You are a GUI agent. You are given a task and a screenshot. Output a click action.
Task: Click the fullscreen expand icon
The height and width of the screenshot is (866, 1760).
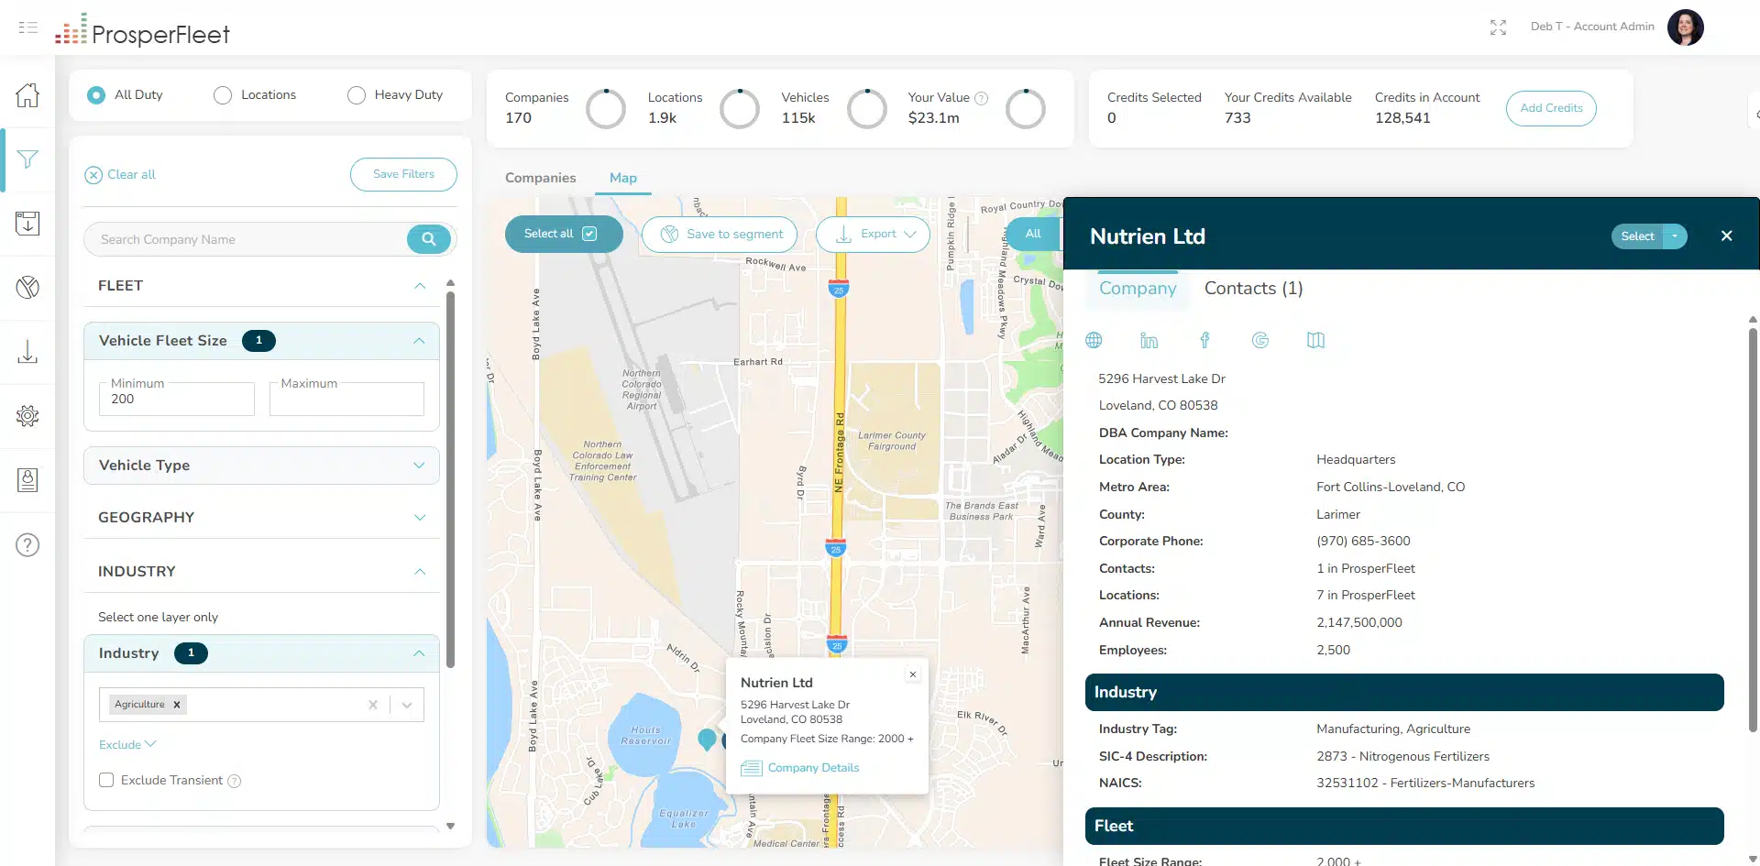coord(1498,27)
